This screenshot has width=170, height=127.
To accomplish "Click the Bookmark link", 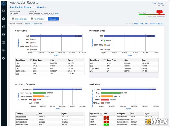I will pos(154,24).
